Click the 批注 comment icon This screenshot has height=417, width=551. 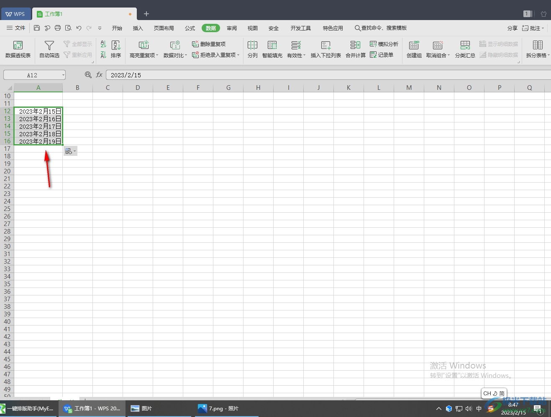tap(533, 28)
